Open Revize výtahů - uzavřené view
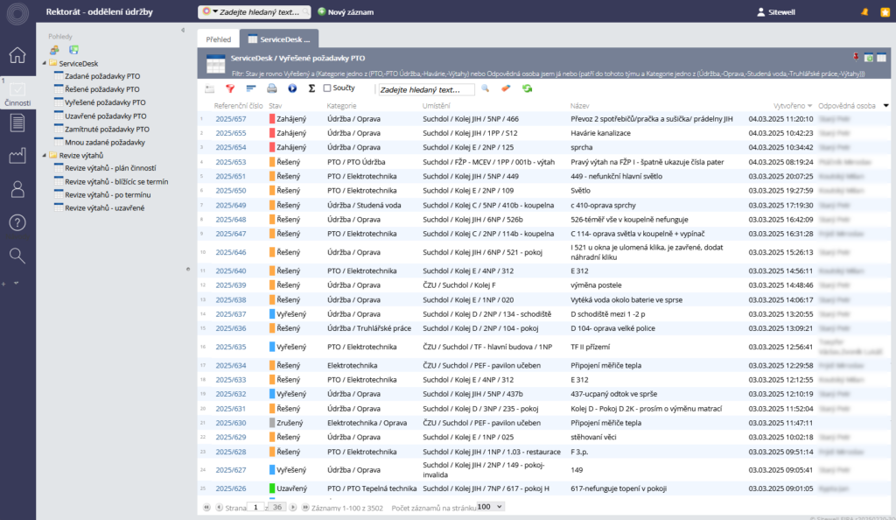Viewport: 896px width, 520px height. [105, 208]
